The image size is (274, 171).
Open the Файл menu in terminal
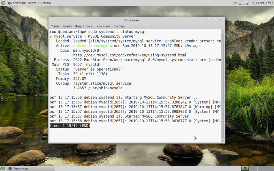pos(55,26)
